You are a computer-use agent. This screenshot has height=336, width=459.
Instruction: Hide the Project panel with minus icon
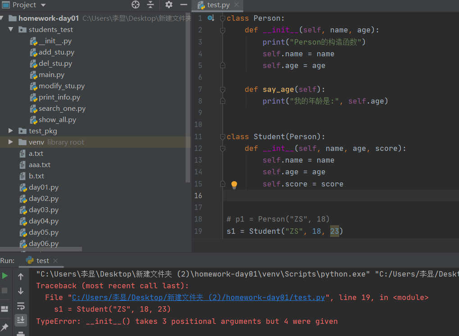click(183, 5)
